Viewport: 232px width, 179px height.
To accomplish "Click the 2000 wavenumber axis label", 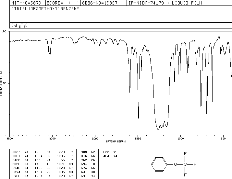I will [x=95, y=139].
